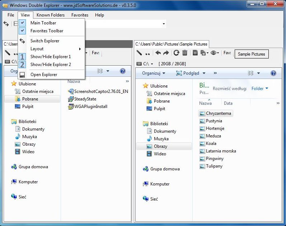286x226 pixels.
Task: Open the Help menu
Action: point(99,15)
